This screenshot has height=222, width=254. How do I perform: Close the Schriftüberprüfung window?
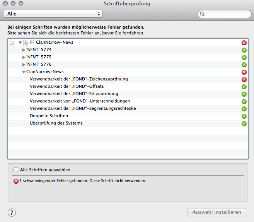(x=5, y=3)
